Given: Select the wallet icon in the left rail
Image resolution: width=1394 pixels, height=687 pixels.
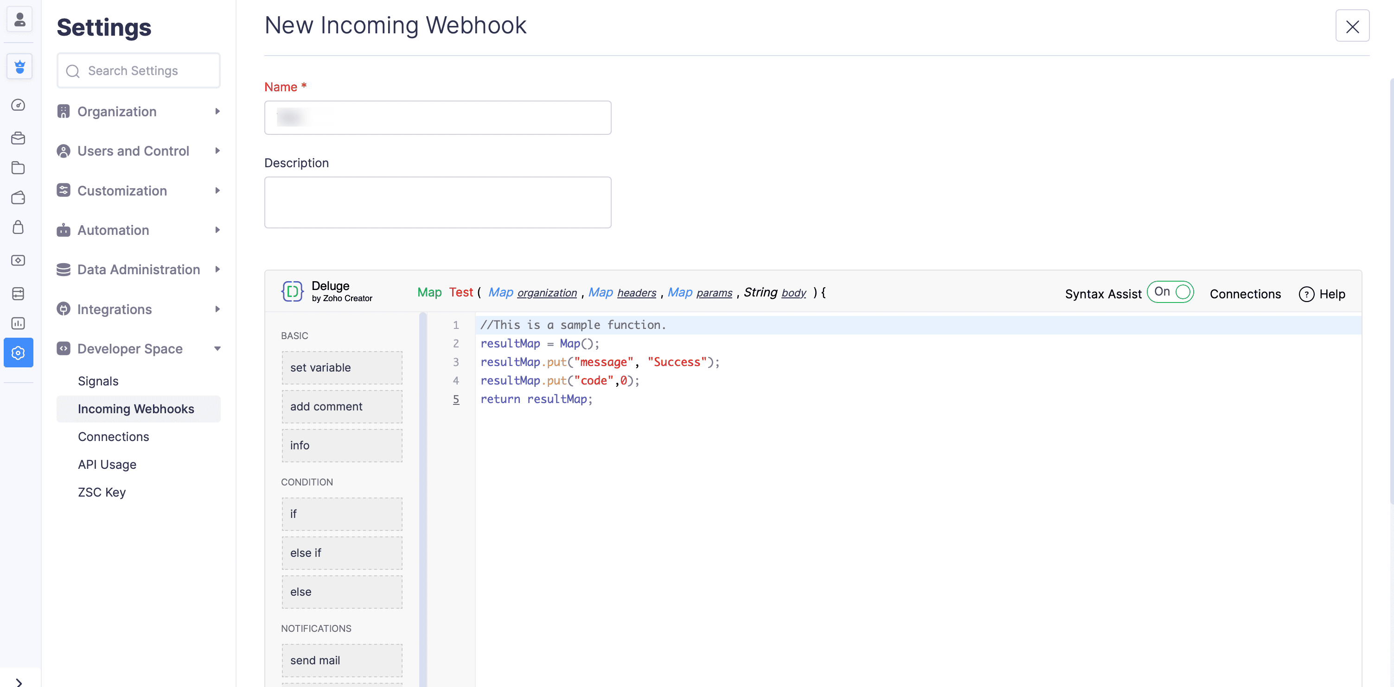Looking at the screenshot, I should point(18,197).
